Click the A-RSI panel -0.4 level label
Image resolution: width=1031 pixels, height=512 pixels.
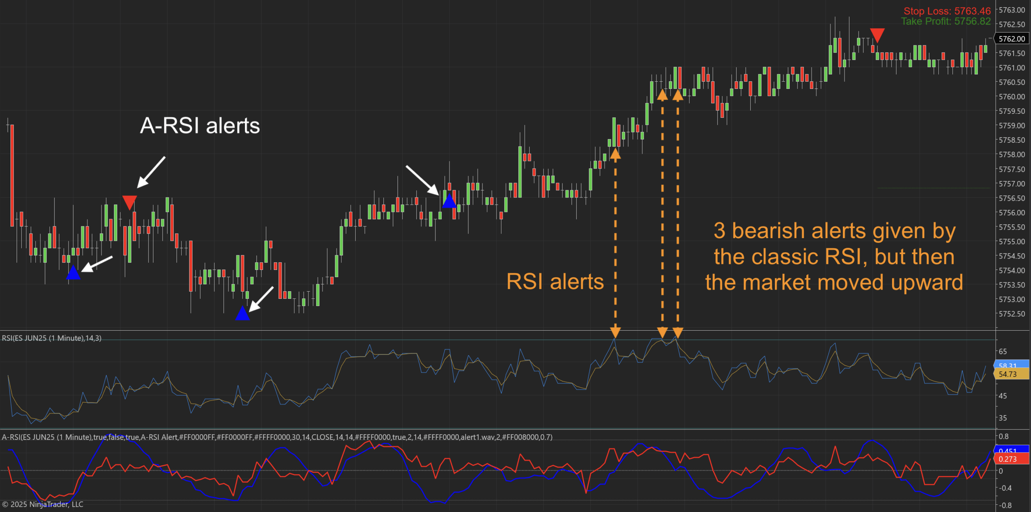tap(1005, 488)
